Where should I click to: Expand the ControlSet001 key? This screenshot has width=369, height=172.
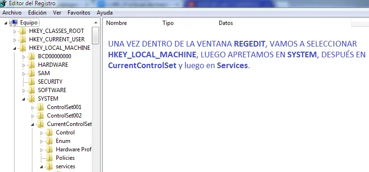click(x=32, y=108)
